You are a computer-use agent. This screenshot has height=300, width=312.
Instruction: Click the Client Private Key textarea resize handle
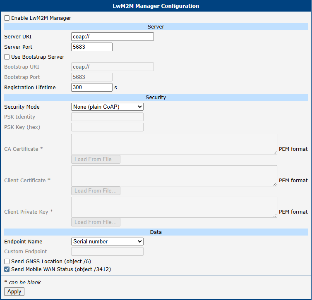275,216
